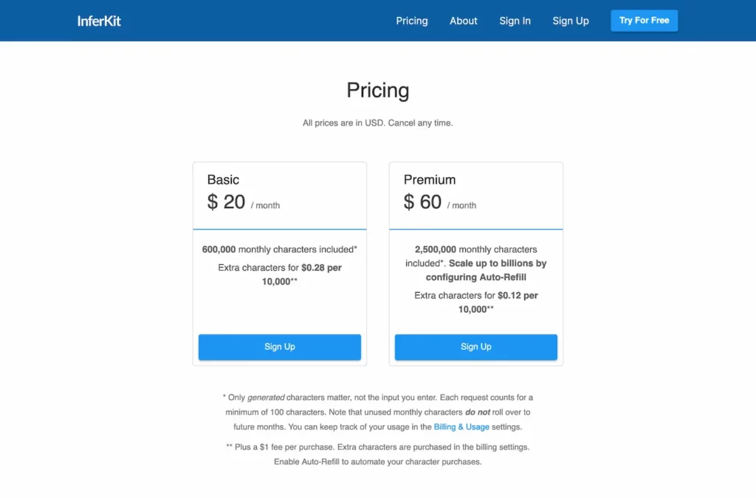Viewport: 756px width, 498px height.
Task: Click the Premium plan heading
Action: pos(429,179)
